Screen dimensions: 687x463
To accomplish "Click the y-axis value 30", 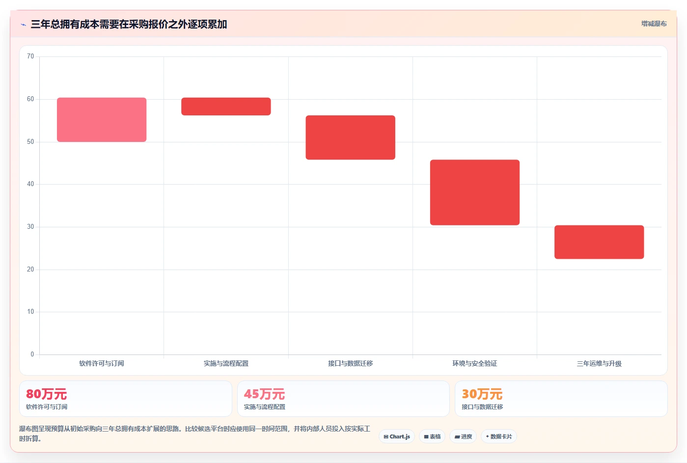I will coord(30,227).
